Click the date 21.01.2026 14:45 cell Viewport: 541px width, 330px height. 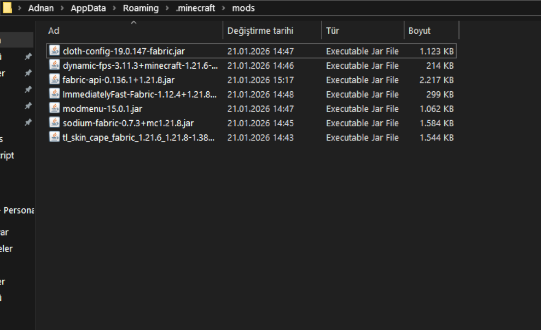tap(260, 123)
